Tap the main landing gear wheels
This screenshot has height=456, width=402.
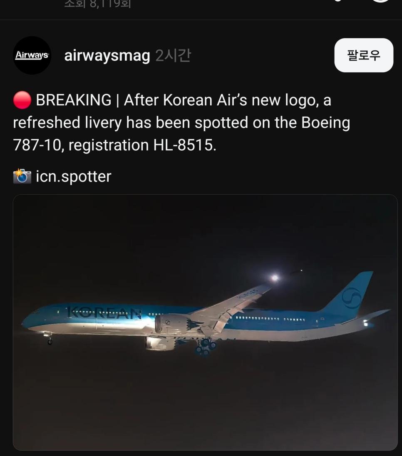point(206,347)
